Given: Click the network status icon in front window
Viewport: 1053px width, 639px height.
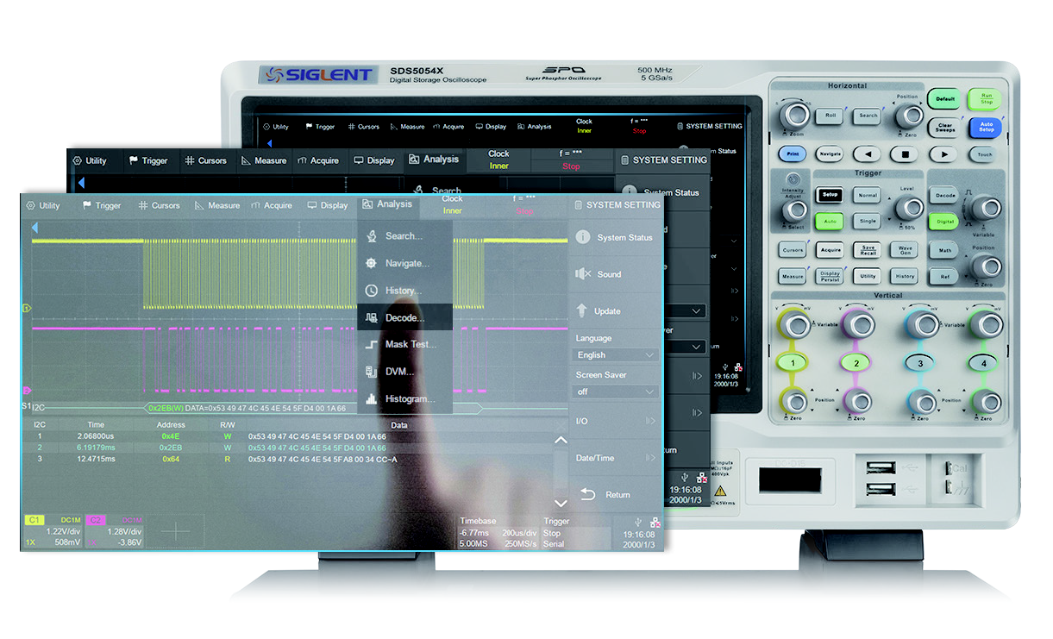Looking at the screenshot, I should tap(655, 522).
